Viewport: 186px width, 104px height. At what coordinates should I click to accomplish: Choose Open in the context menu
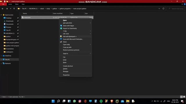pyautogui.click(x=76, y=20)
